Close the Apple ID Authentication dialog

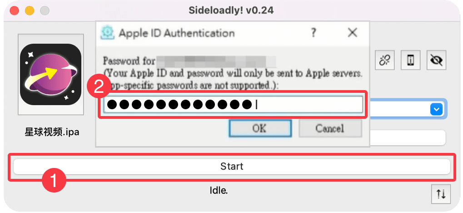coord(353,33)
